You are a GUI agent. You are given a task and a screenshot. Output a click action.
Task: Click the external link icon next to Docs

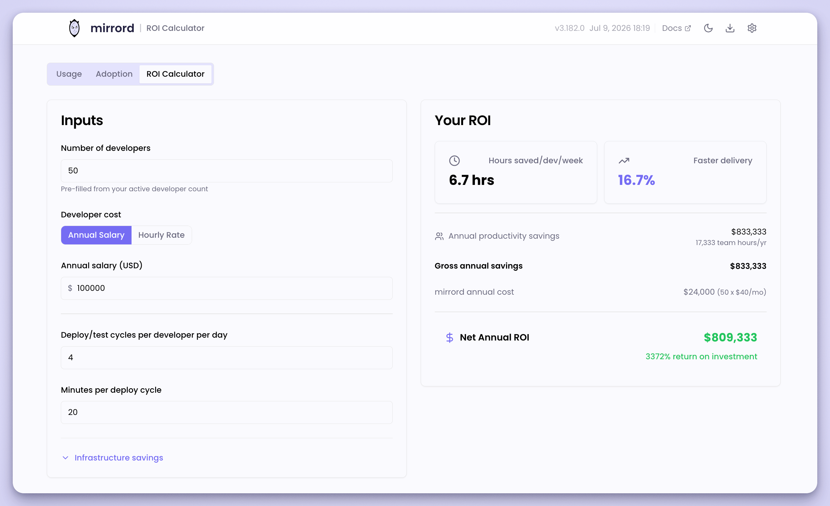(688, 28)
